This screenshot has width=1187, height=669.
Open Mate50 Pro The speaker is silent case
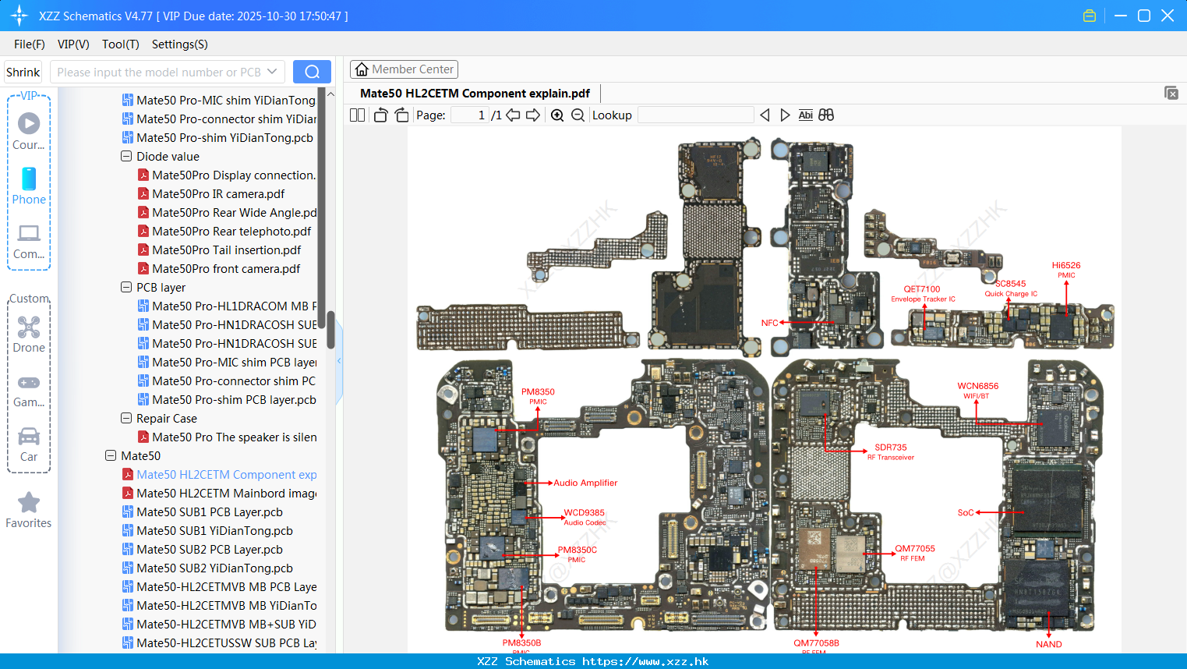(227, 437)
